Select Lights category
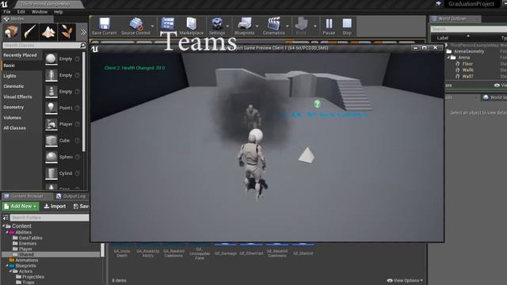This screenshot has width=507, height=285. pos(10,76)
